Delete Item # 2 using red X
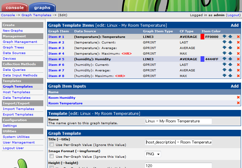242x168 pixels. point(238,42)
